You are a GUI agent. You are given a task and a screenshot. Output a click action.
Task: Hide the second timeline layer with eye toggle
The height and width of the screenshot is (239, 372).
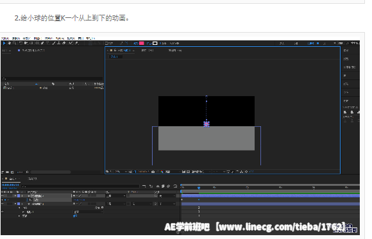coord(3,204)
